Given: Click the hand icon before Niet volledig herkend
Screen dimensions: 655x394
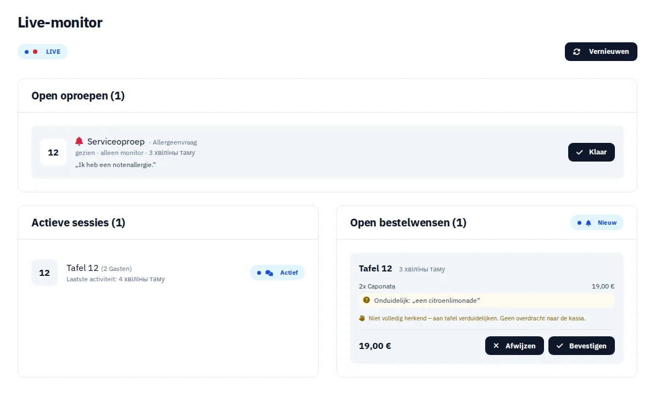Looking at the screenshot, I should [x=362, y=318].
